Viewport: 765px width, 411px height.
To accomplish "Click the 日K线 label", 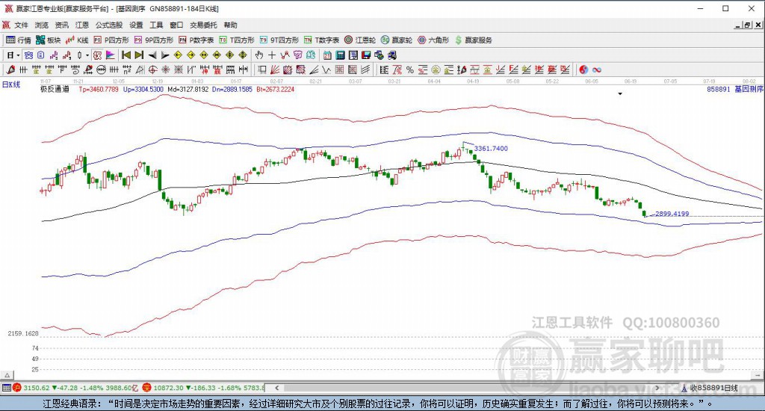I will [11, 84].
